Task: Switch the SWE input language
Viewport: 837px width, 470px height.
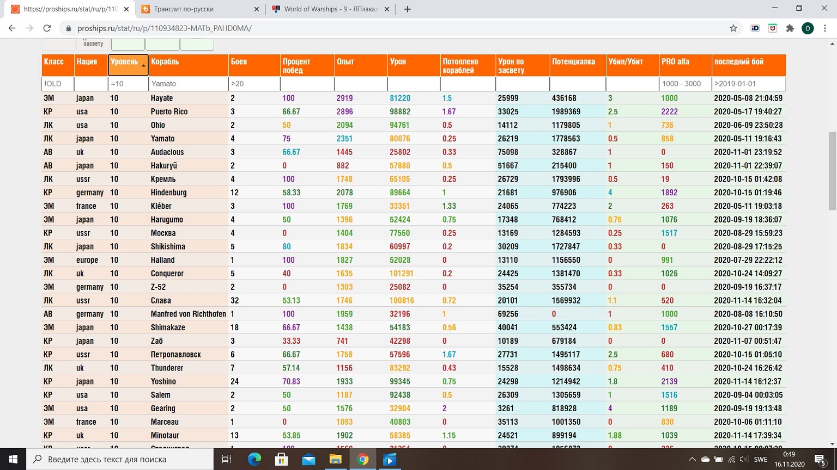Action: [761, 459]
